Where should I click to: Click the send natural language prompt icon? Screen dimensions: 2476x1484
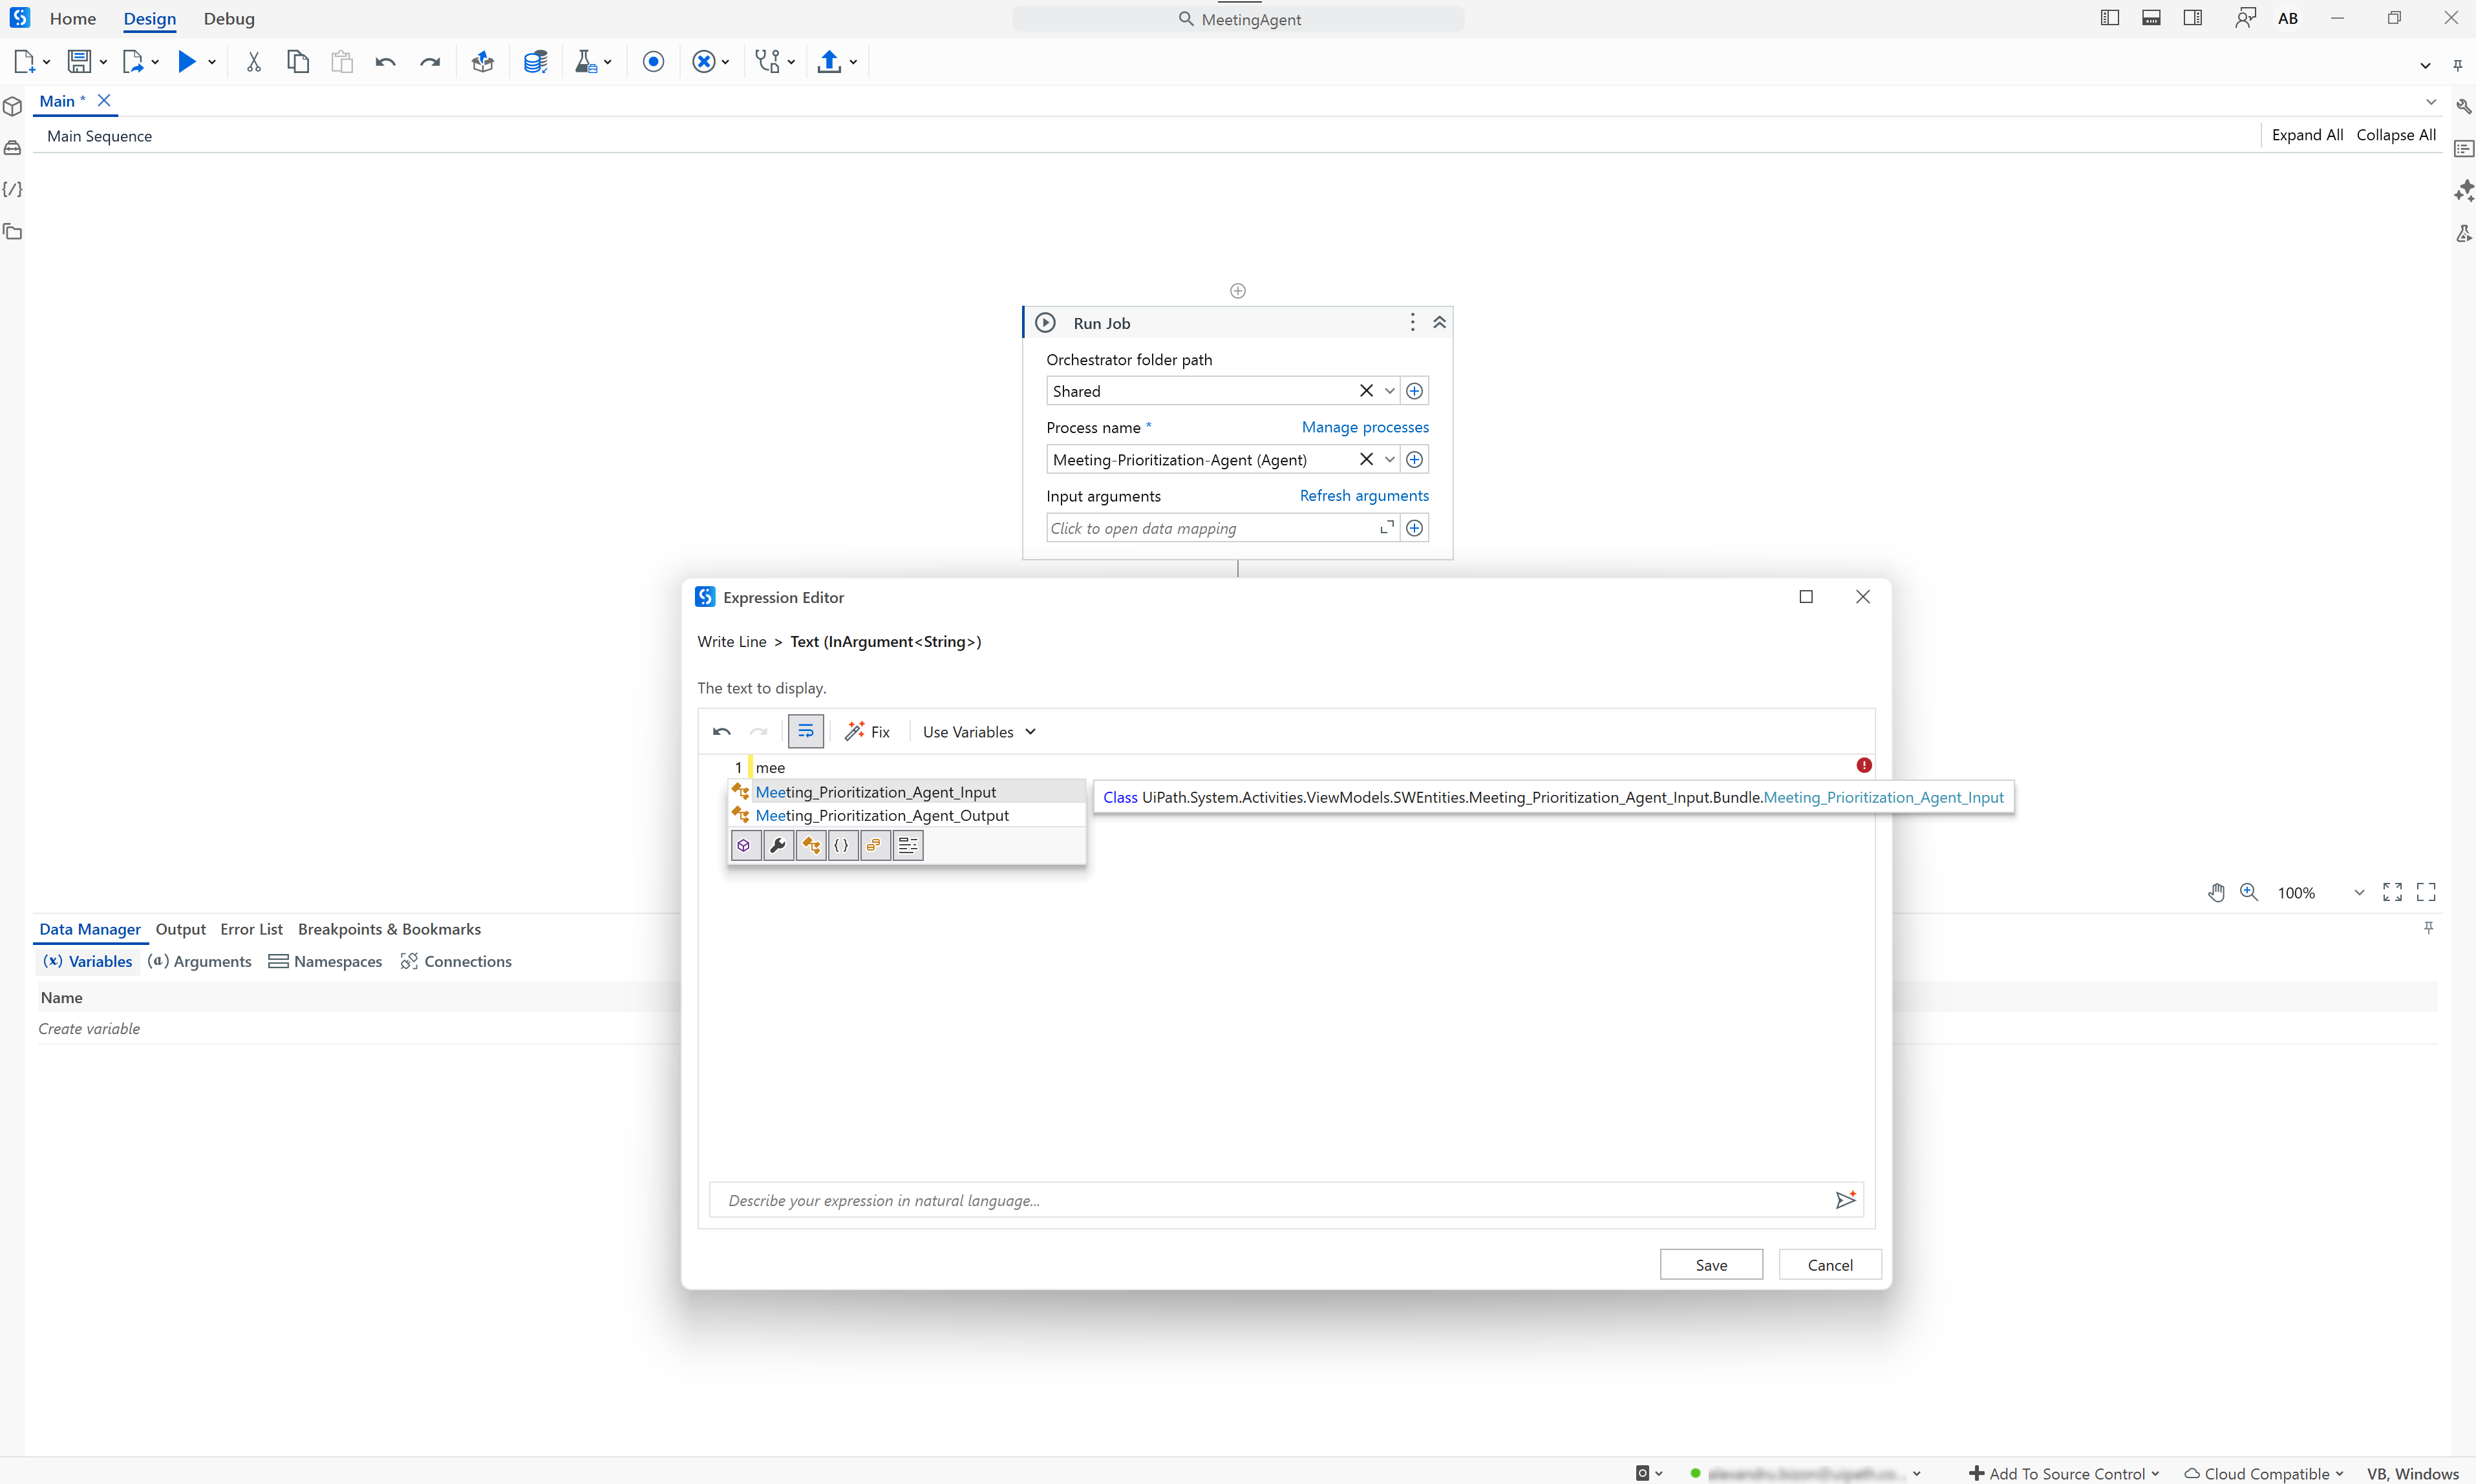(x=1845, y=1200)
